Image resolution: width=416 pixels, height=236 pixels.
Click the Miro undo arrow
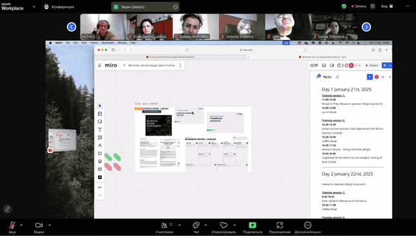(100, 188)
